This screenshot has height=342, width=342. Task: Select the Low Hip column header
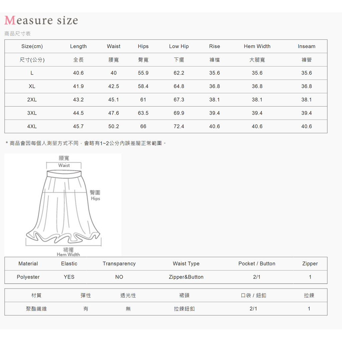[x=179, y=46]
